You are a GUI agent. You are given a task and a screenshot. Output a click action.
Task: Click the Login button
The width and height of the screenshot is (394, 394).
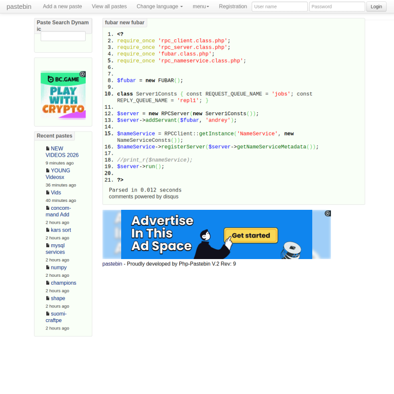coord(376,6)
